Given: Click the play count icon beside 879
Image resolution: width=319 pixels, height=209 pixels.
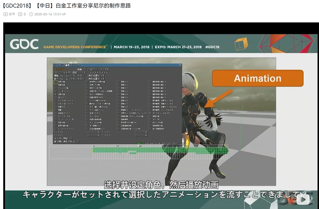Looking at the screenshot, I should (6, 14).
